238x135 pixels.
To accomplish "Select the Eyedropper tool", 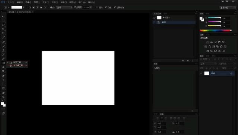I will 3,37.
